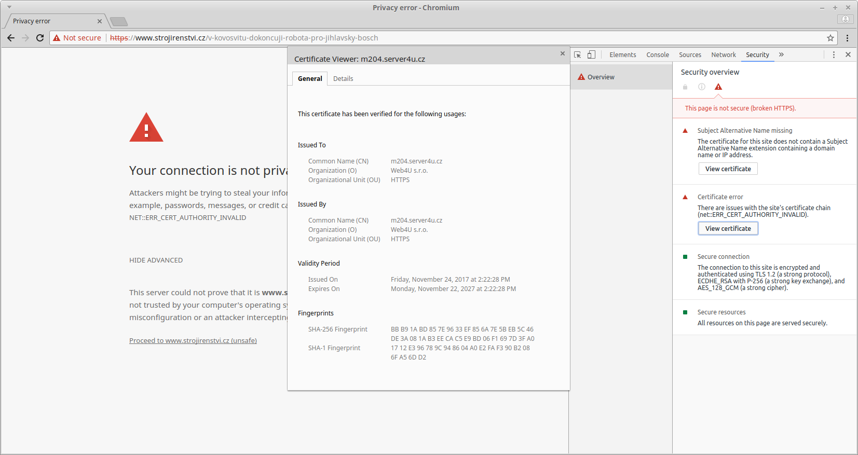
Task: Click the Secure resources heading
Action: click(721, 312)
